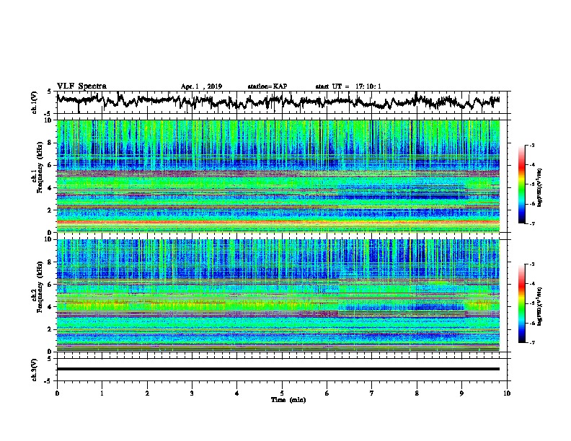Click the log(PSD) label of ch.2 colorbar
The image size is (571, 441).
[x=540, y=306]
